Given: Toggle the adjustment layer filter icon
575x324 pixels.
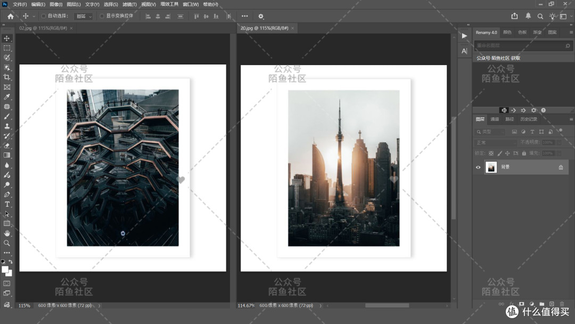Looking at the screenshot, I should click(523, 132).
